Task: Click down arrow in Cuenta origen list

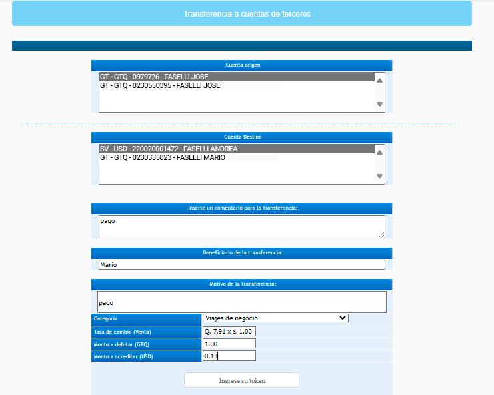Action: (x=379, y=104)
